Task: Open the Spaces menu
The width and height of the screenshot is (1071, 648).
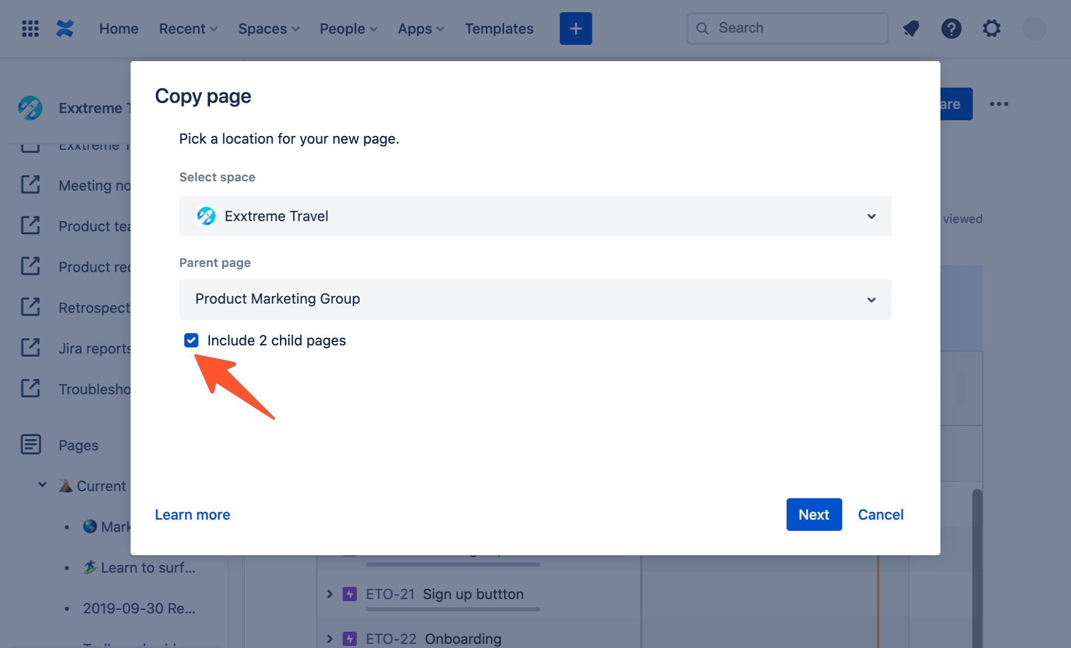Action: pyautogui.click(x=269, y=29)
